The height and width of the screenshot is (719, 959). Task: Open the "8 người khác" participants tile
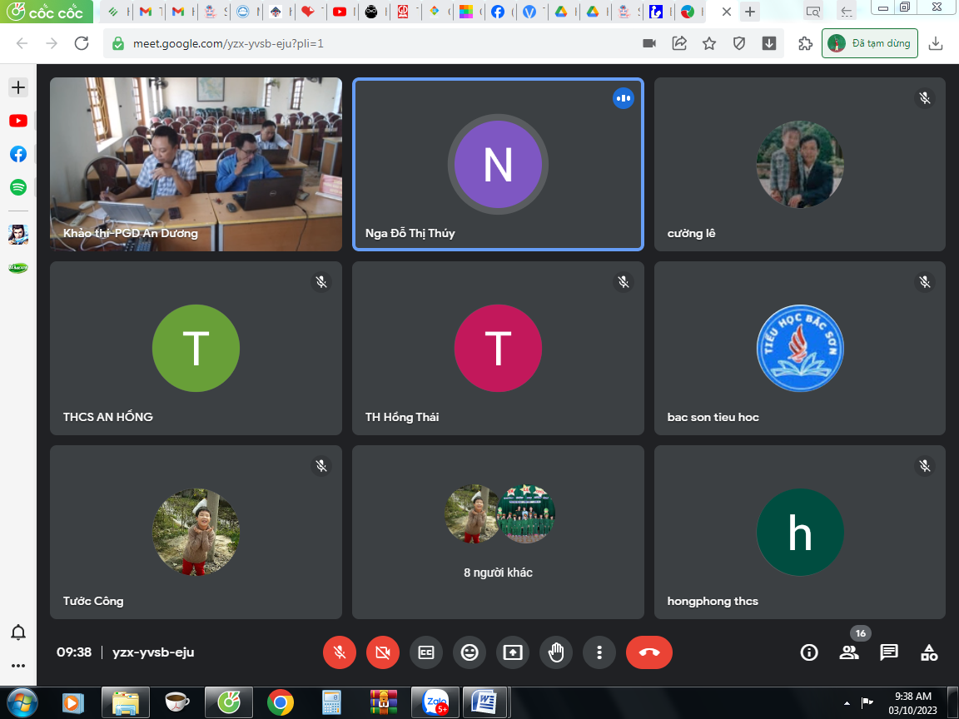pos(498,533)
